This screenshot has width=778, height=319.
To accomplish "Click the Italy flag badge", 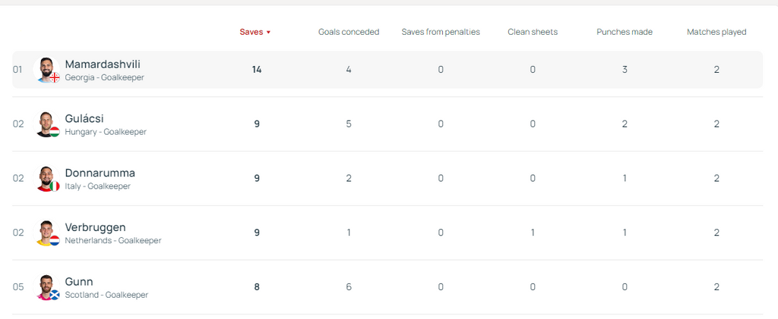I will click(55, 186).
